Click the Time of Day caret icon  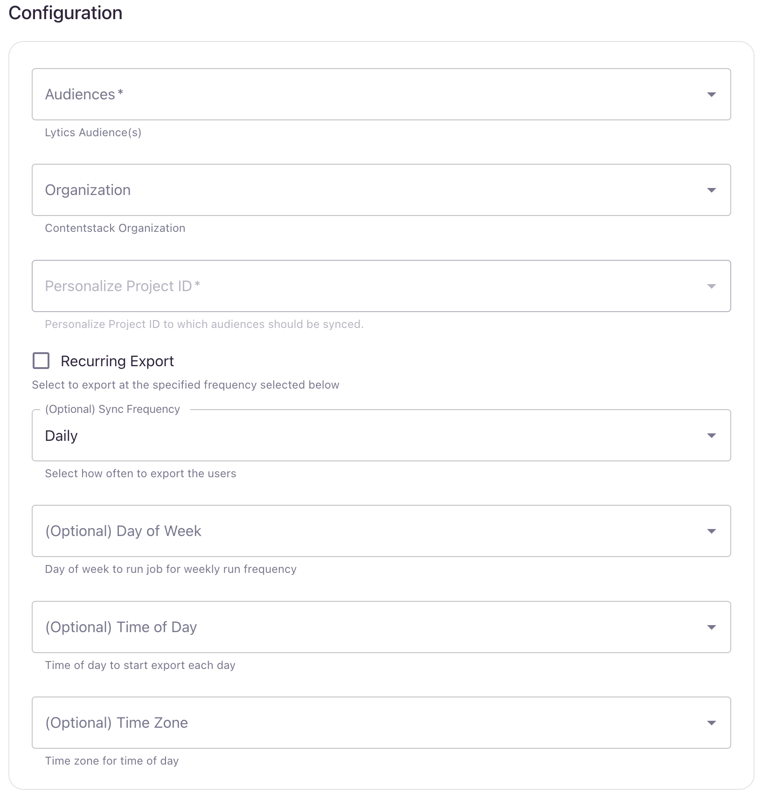pos(711,627)
